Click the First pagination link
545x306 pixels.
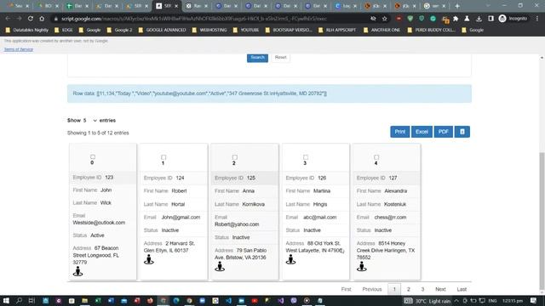(346, 289)
